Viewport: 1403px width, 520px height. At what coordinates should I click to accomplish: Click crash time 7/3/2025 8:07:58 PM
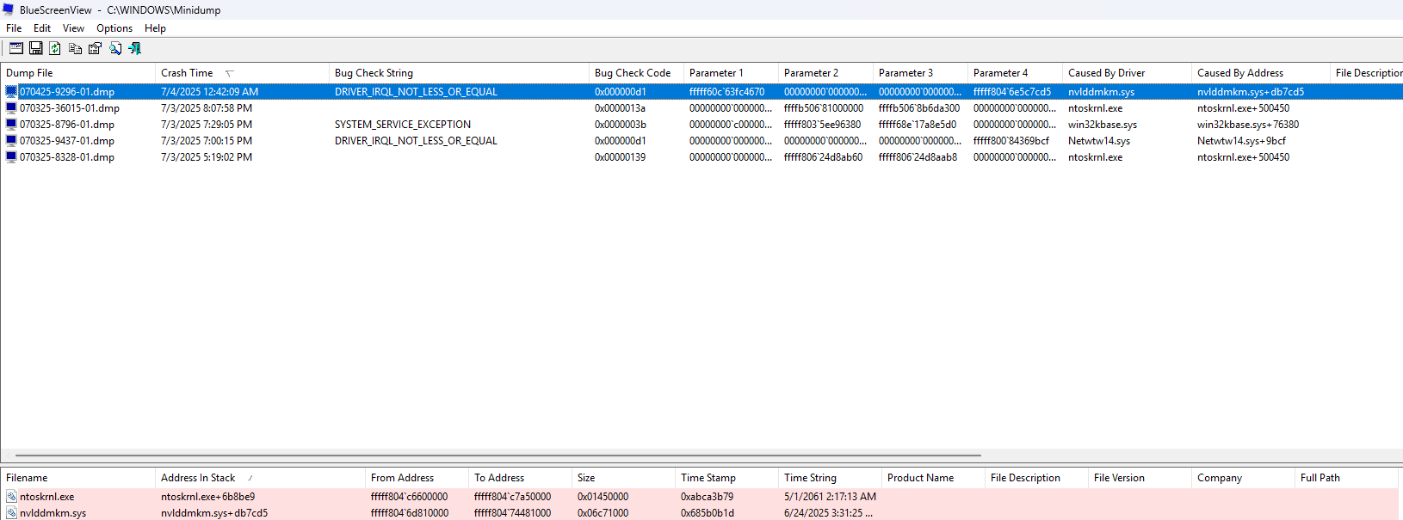[207, 108]
